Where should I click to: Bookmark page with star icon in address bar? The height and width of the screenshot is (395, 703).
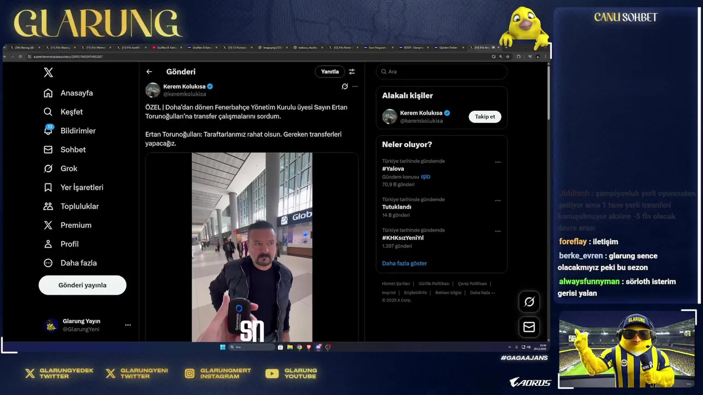(508, 57)
